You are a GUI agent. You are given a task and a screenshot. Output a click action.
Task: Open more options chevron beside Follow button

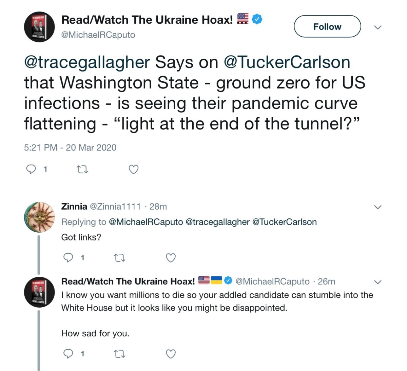pyautogui.click(x=377, y=27)
